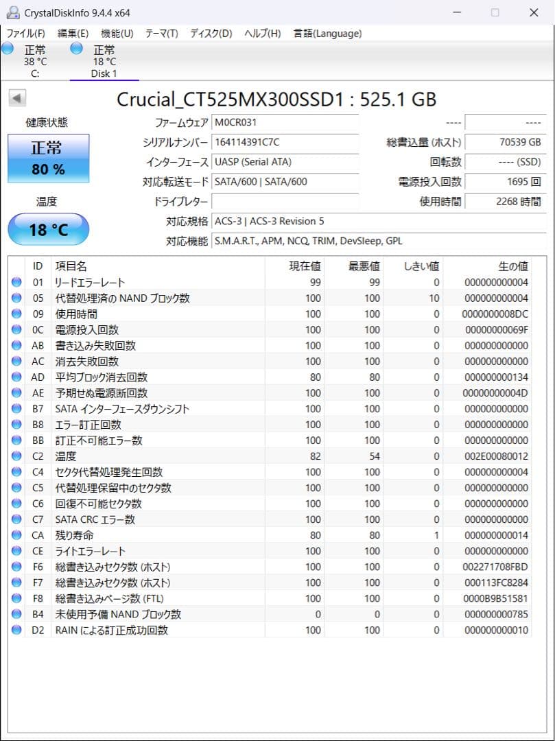Click the status orb of row C5 代替処理保留中
This screenshot has width=555, height=741.
pos(16,488)
